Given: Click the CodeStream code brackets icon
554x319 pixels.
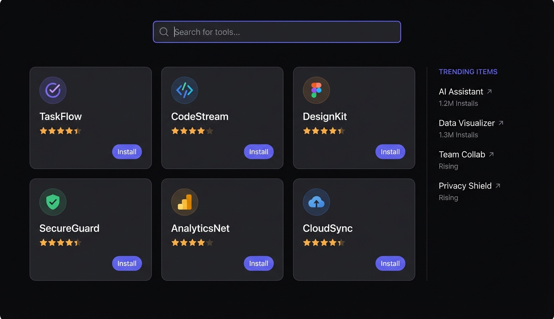Looking at the screenshot, I should tap(185, 90).
